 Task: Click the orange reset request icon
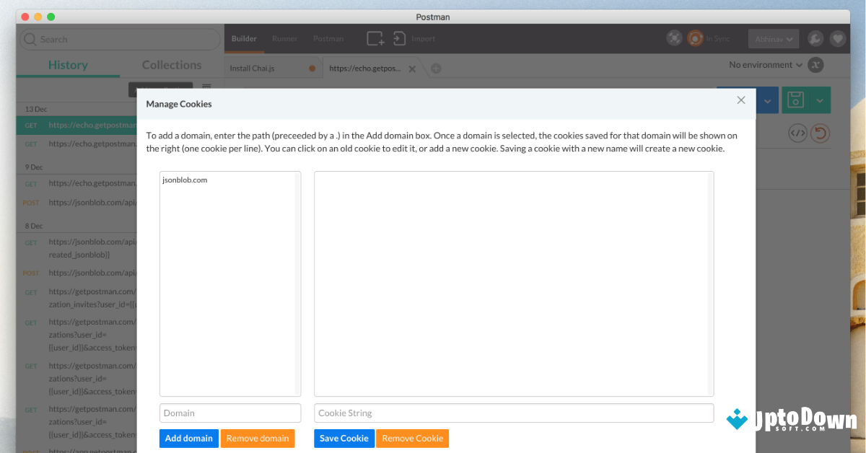[x=820, y=133]
